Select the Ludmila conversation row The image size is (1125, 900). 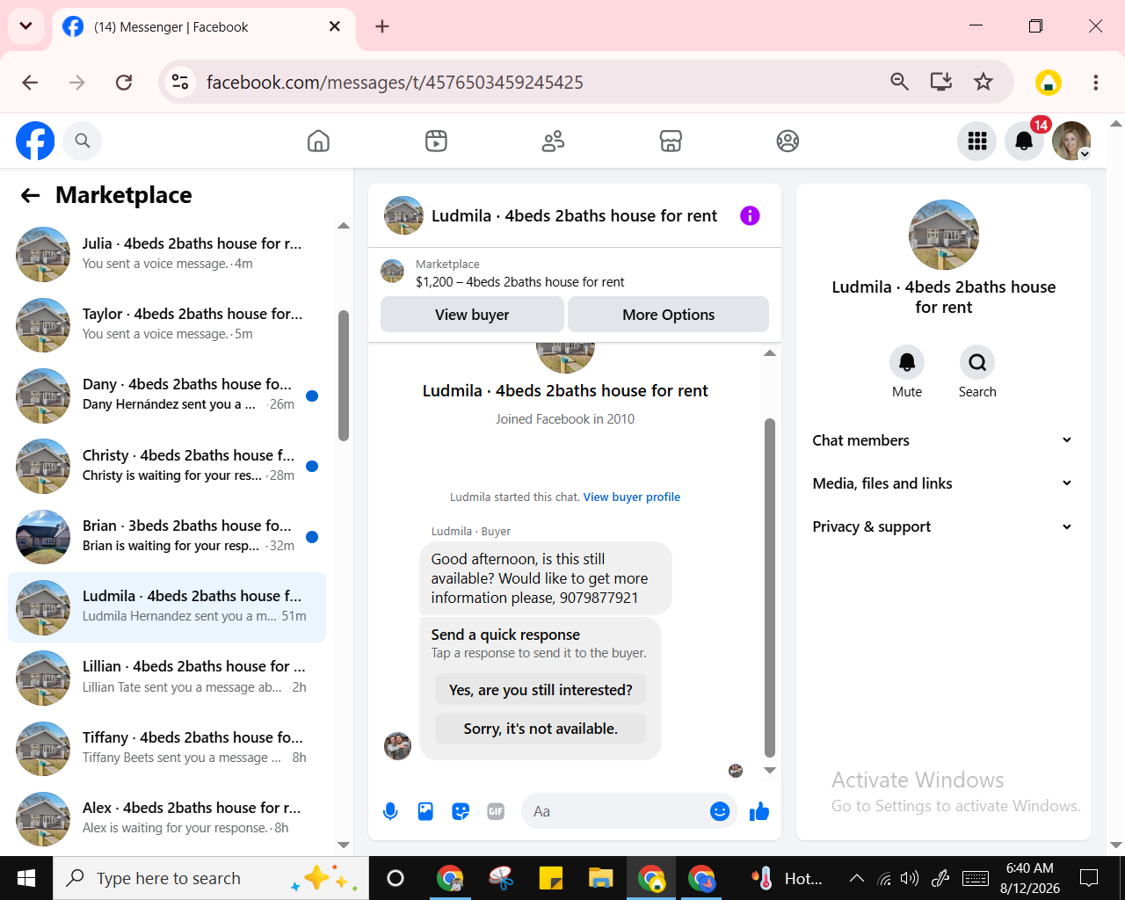pos(167,607)
